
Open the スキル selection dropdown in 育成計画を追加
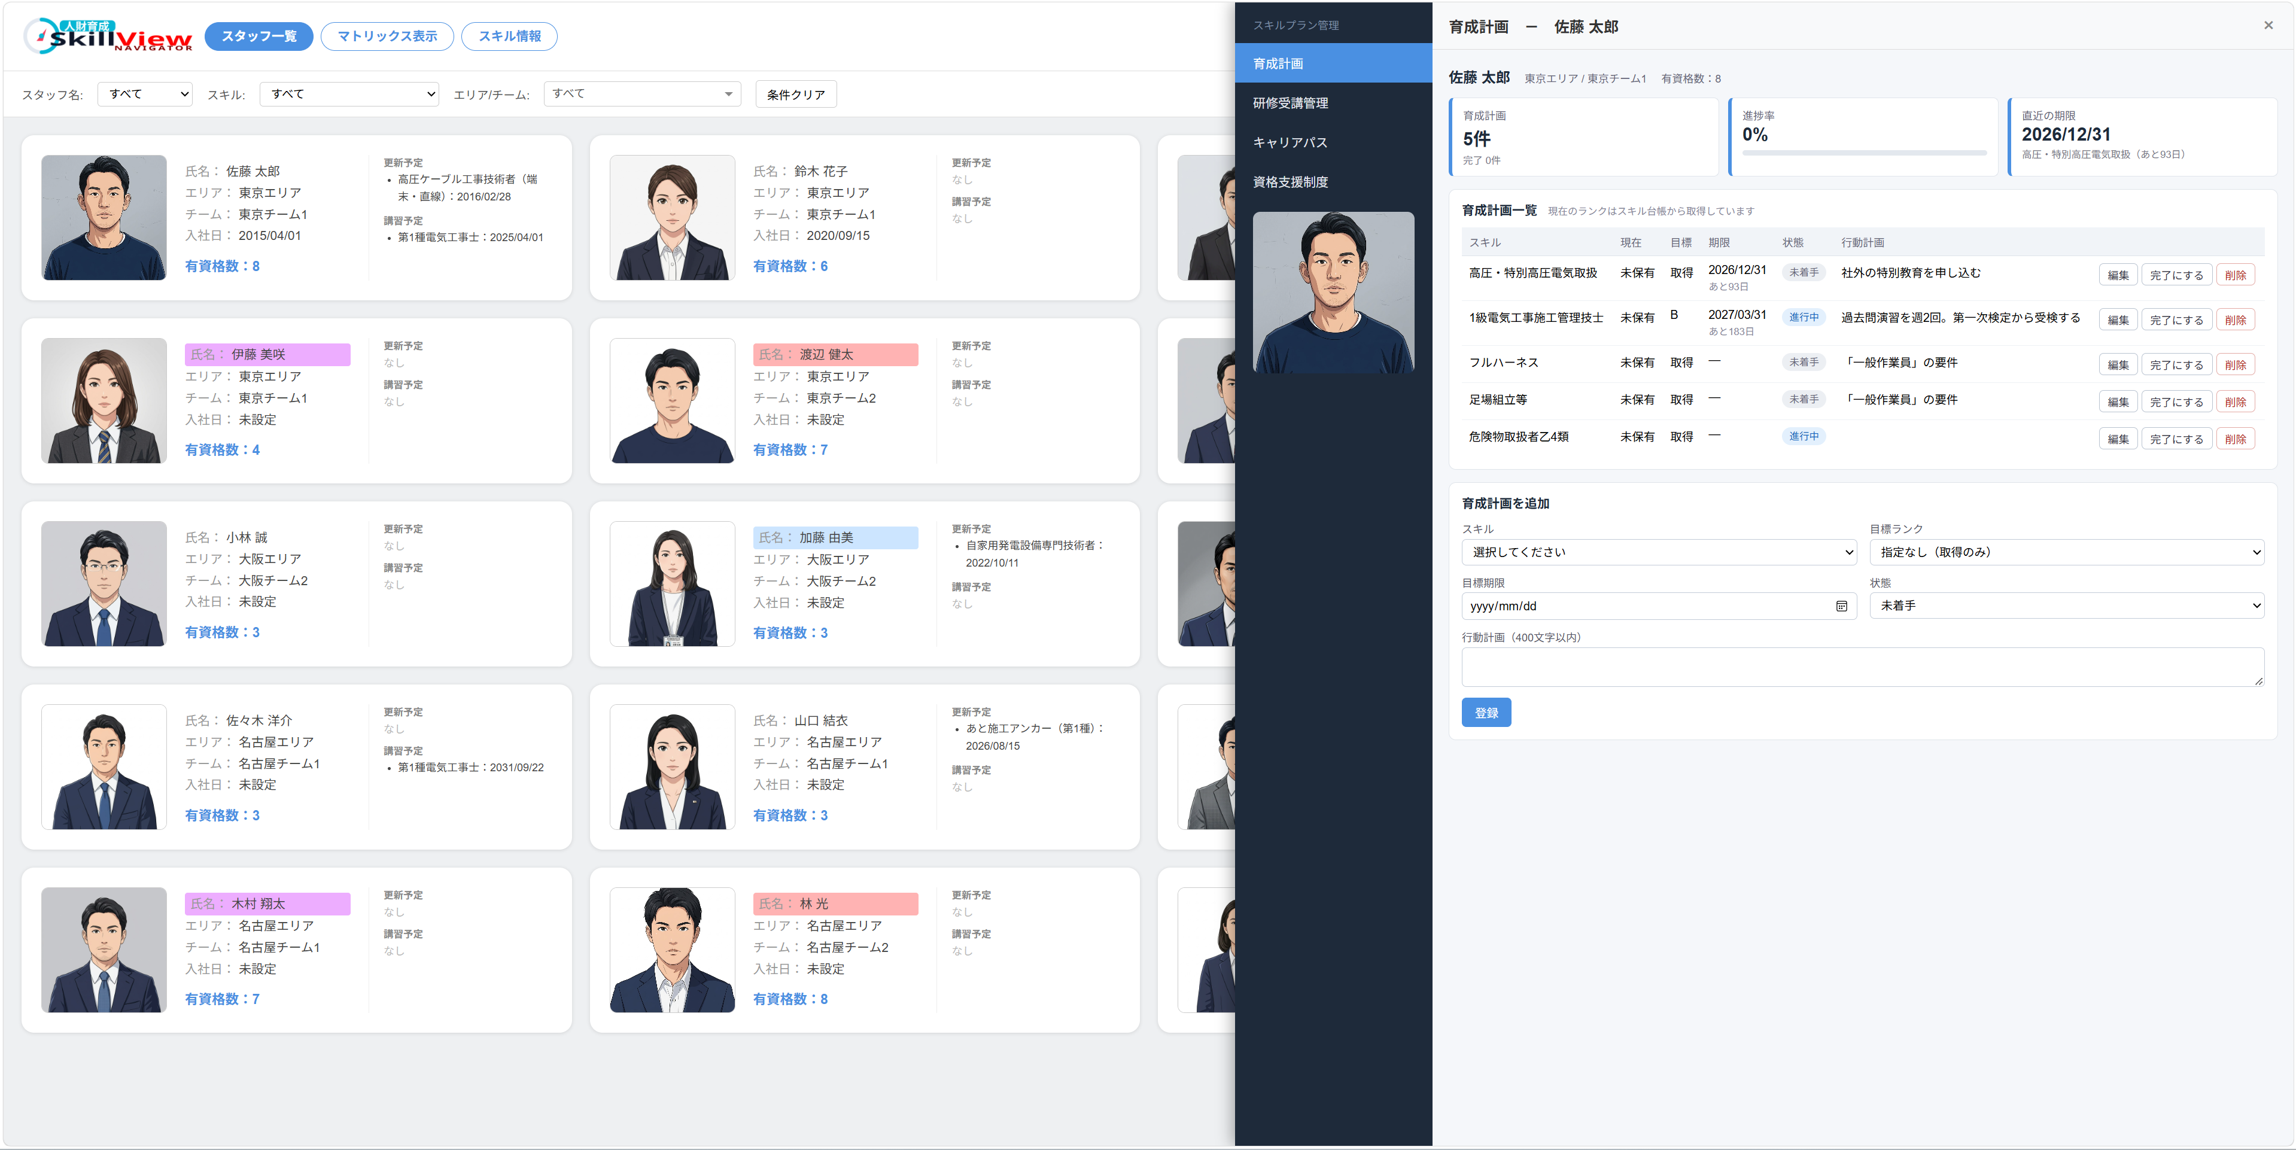click(x=1659, y=552)
